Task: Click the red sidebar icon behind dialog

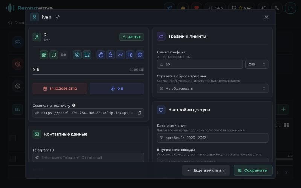Action: (x=18, y=64)
